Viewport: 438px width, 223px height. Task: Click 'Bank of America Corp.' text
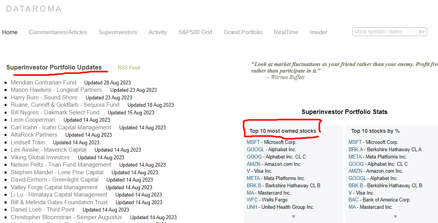coord(386,200)
